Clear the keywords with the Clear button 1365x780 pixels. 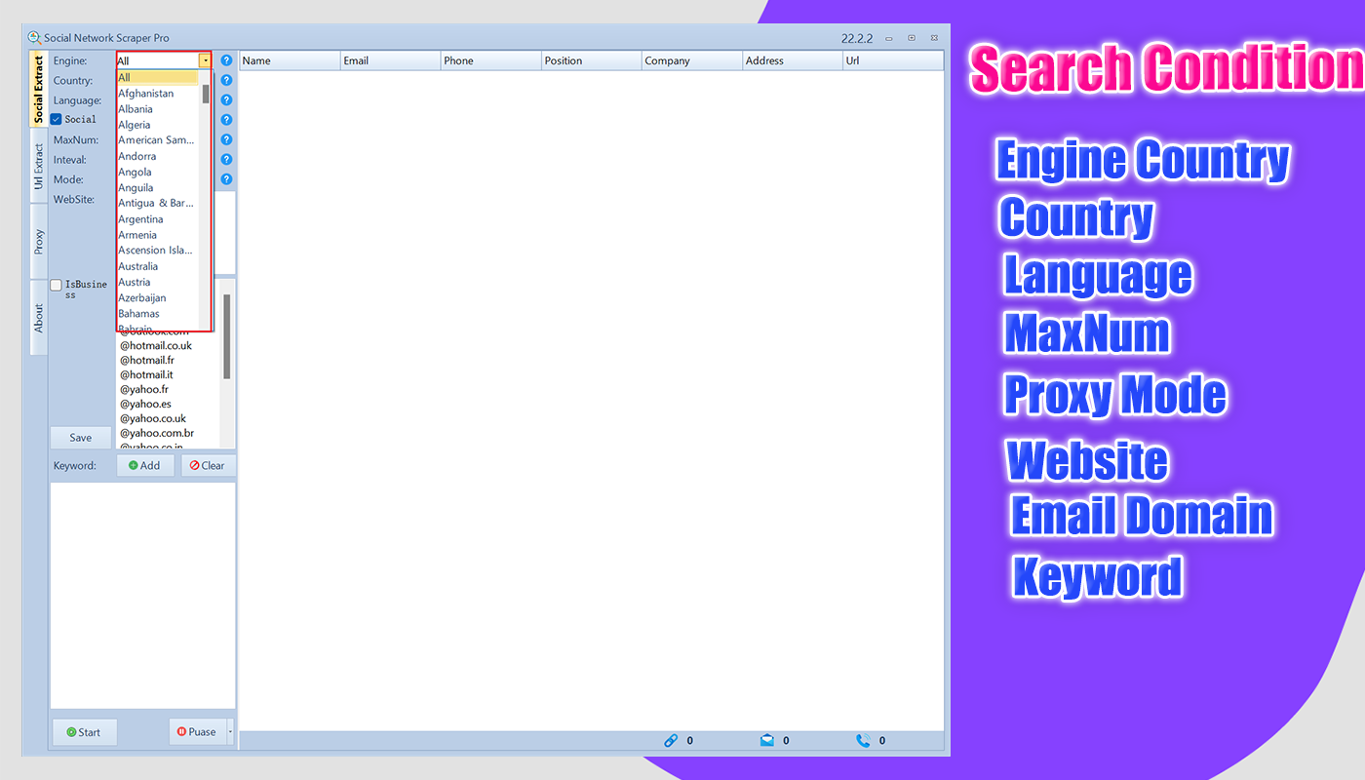pyautogui.click(x=208, y=465)
